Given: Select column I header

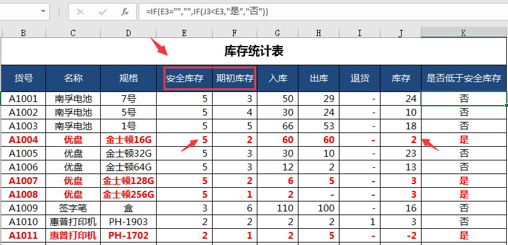Looking at the screenshot, I should click(360, 32).
